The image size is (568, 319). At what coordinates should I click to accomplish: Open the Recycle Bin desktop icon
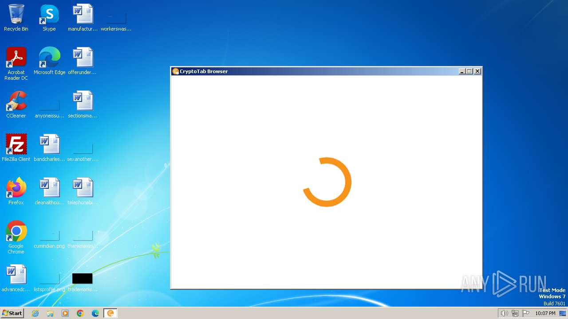(16, 18)
